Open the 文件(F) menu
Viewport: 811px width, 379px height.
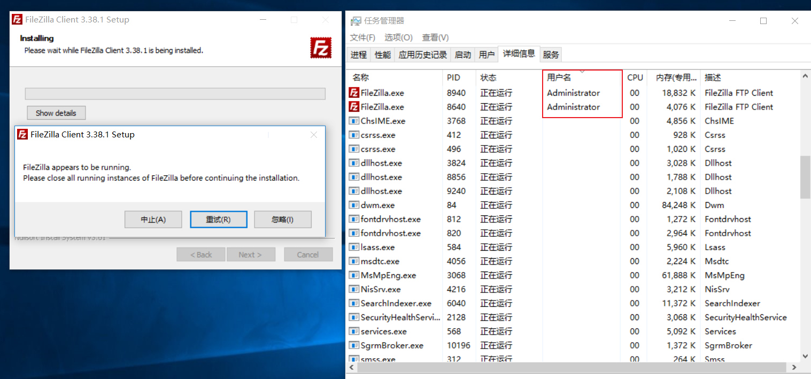click(362, 37)
